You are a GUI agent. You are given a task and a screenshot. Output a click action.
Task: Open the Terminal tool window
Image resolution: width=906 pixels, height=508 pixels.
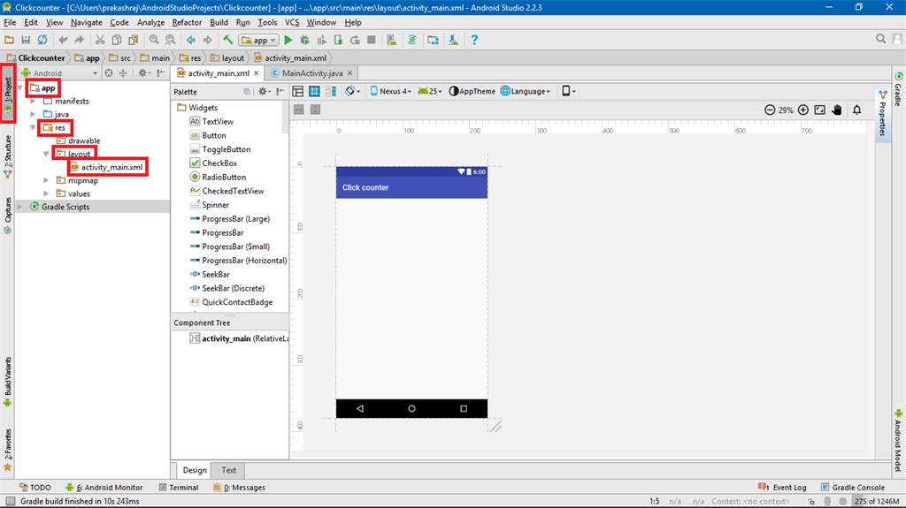coord(179,487)
